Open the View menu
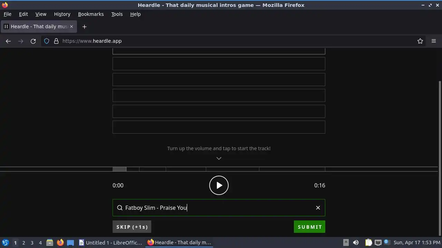The width and height of the screenshot is (442, 248). (x=41, y=14)
